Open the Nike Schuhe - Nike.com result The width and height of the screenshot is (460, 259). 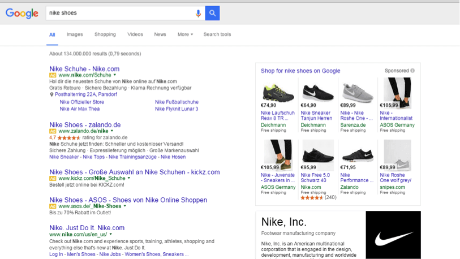pyautogui.click(x=84, y=68)
